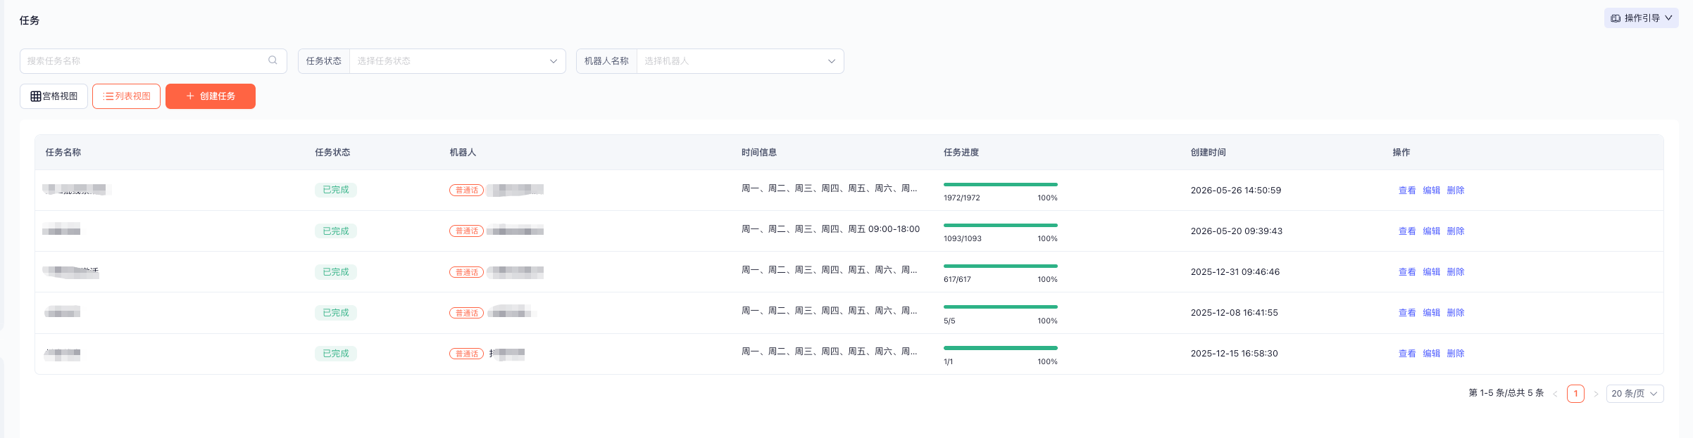The image size is (1693, 438).
Task: Click the 第 1-5 条/总共 5 条 pagination text
Action: 1506,393
